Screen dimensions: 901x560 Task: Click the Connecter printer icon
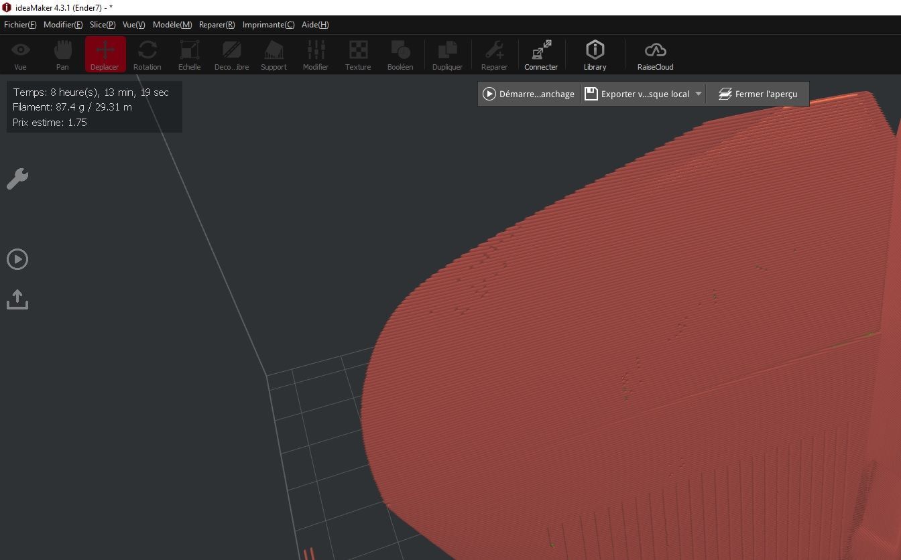541,56
